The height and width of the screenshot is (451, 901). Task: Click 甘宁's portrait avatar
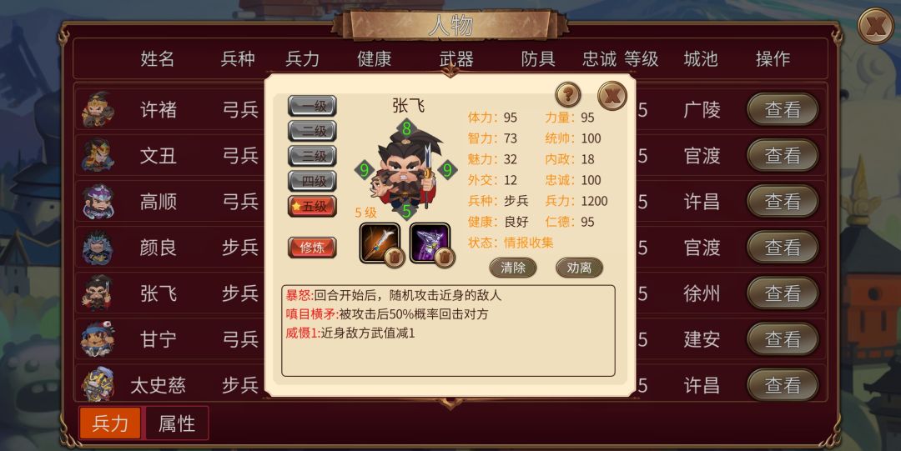point(97,339)
